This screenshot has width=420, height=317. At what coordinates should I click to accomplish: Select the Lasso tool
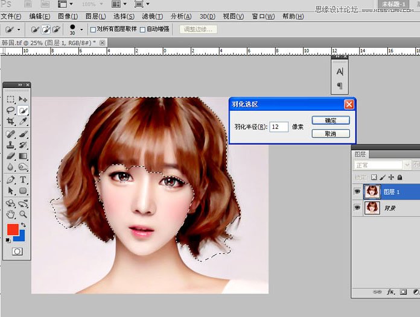(11, 110)
